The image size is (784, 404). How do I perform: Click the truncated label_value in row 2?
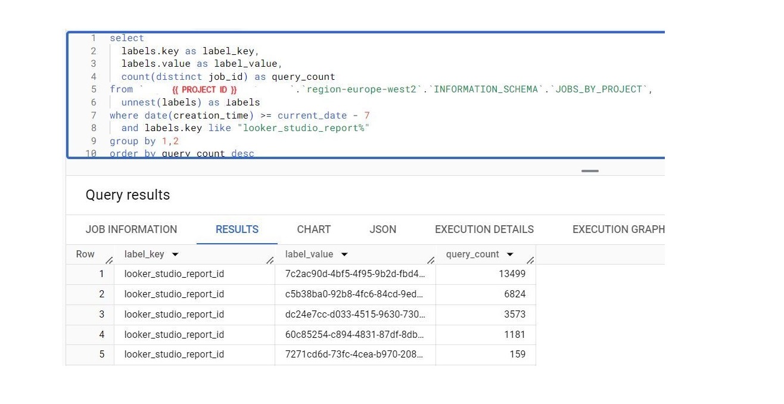pyautogui.click(x=355, y=294)
